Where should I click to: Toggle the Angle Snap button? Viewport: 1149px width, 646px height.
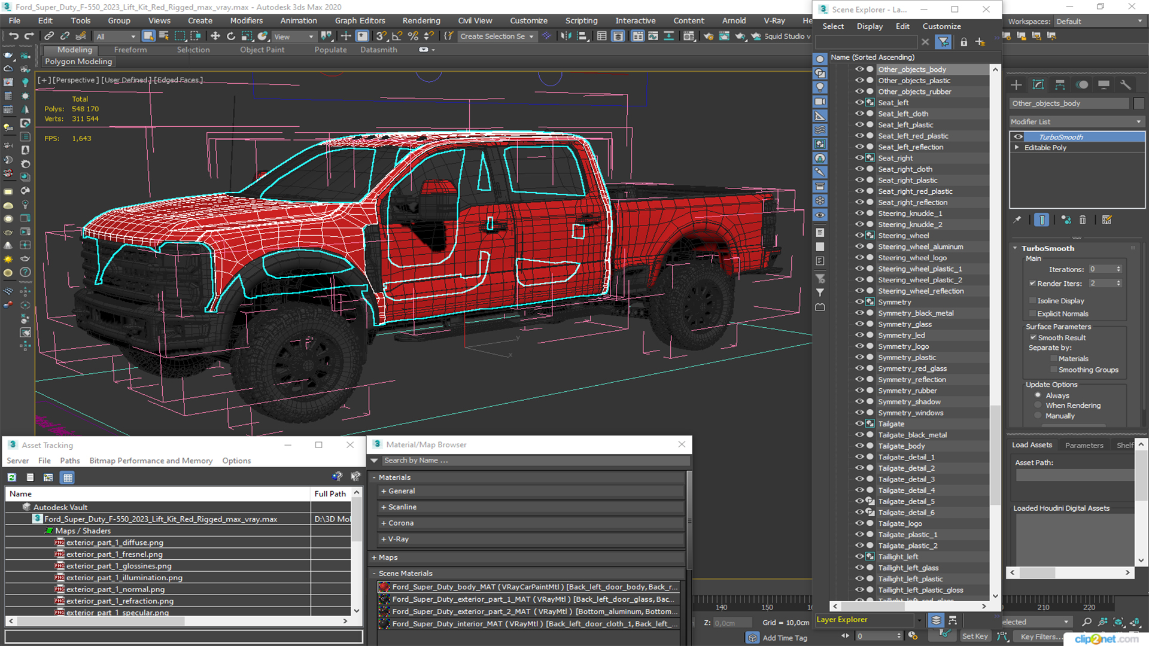[397, 36]
